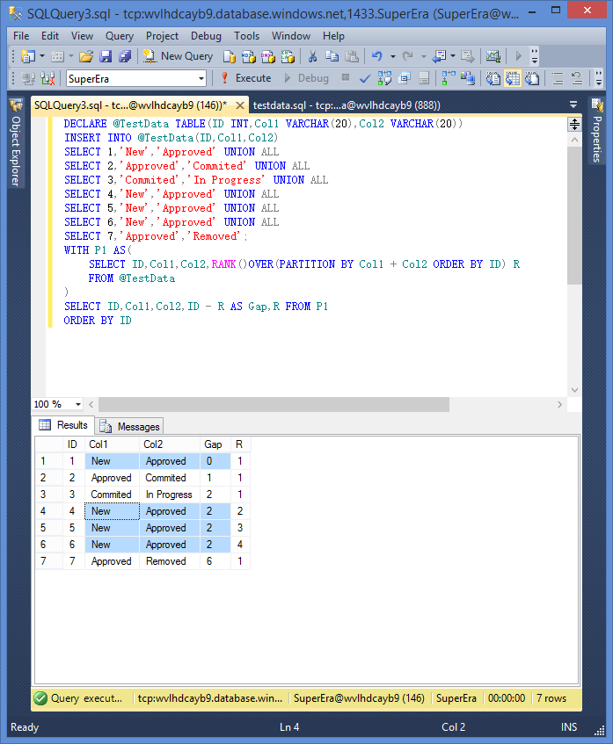Screen dimensions: 613x744
Task: Open the Query menu
Action: coord(120,36)
